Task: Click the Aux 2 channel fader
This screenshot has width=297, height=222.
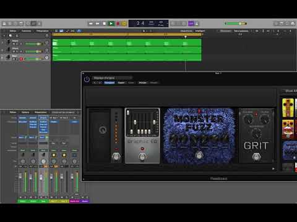Action: click(x=62, y=176)
